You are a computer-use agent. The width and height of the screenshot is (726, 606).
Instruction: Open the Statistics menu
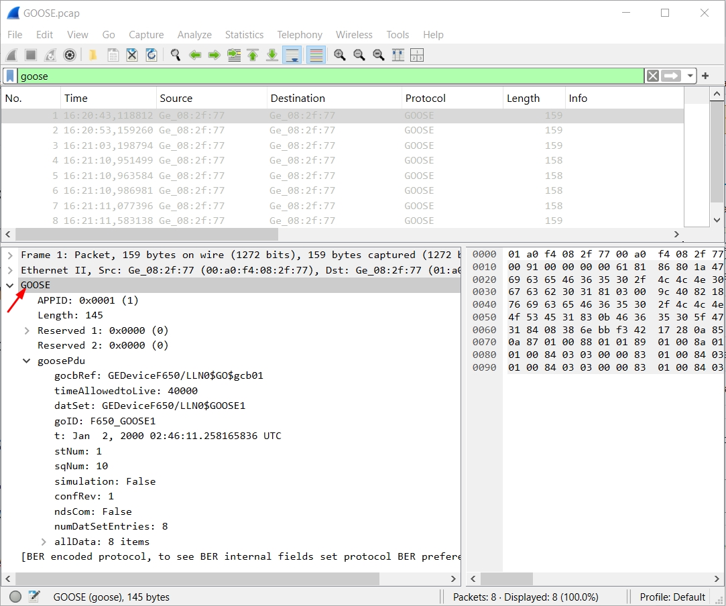click(244, 34)
